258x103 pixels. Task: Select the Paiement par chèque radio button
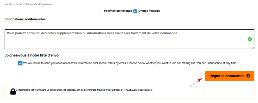101,11
